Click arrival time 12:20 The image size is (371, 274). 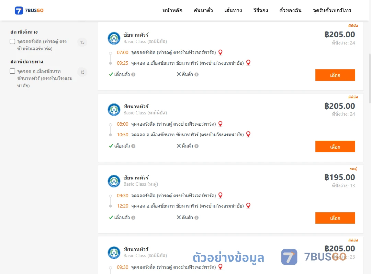123,206
